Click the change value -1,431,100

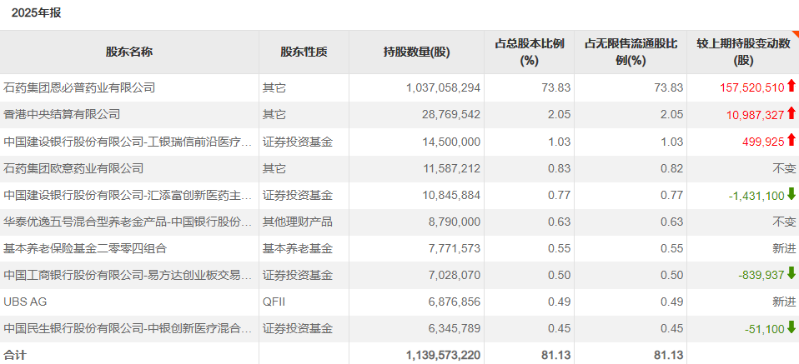(756, 195)
